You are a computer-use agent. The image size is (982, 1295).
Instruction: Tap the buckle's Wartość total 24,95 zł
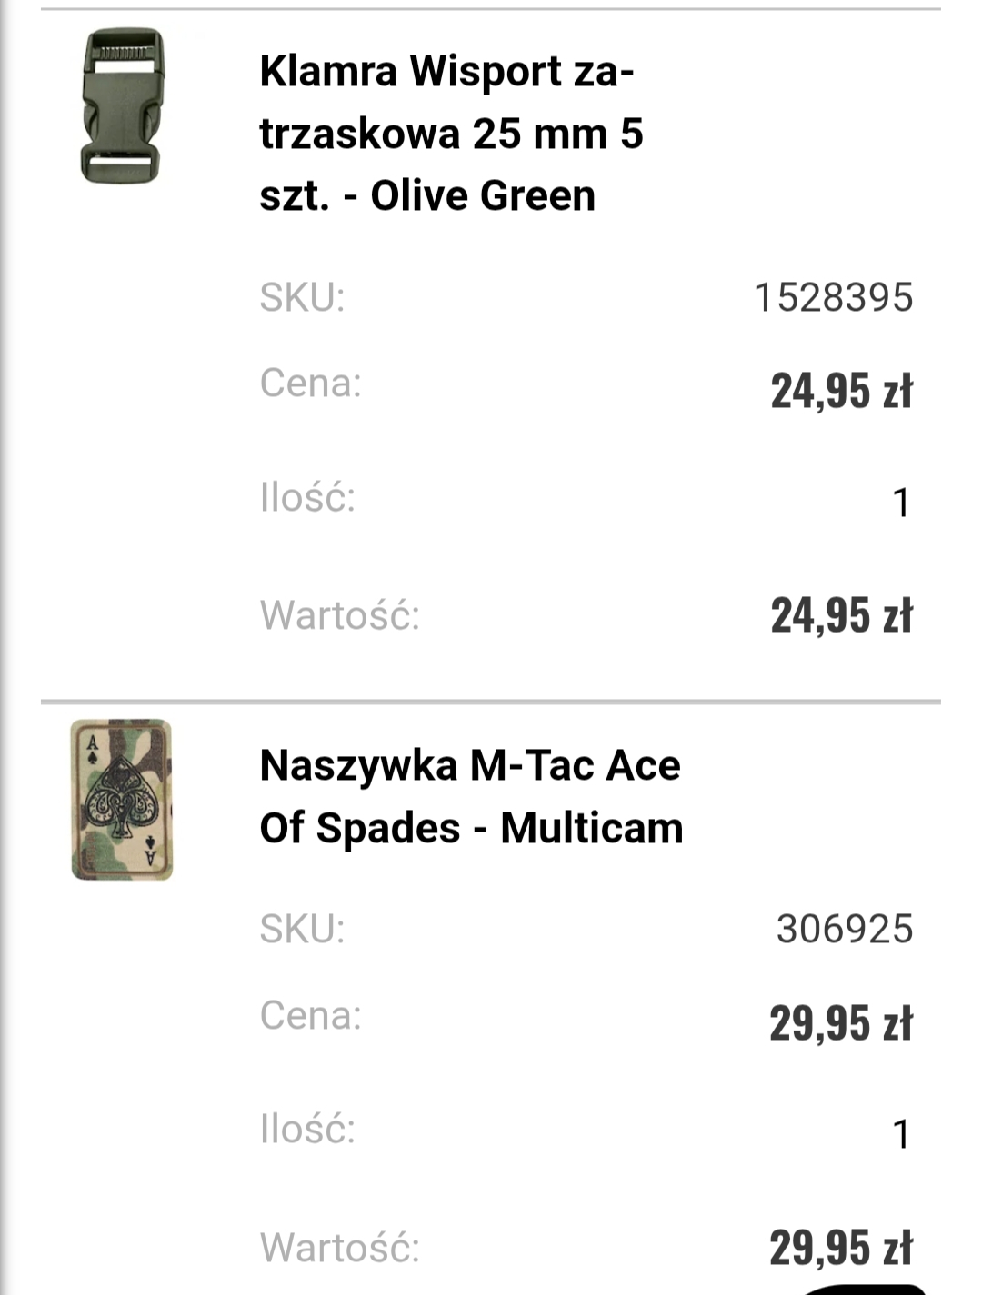pyautogui.click(x=841, y=615)
